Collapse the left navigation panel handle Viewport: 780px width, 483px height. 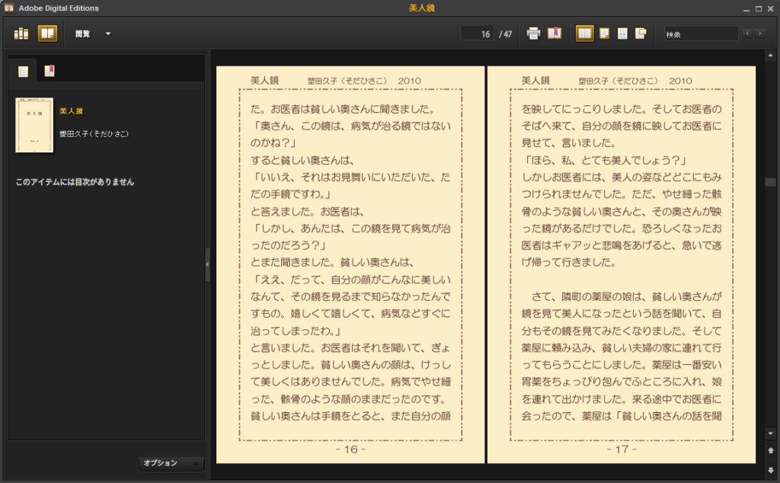coord(207,264)
